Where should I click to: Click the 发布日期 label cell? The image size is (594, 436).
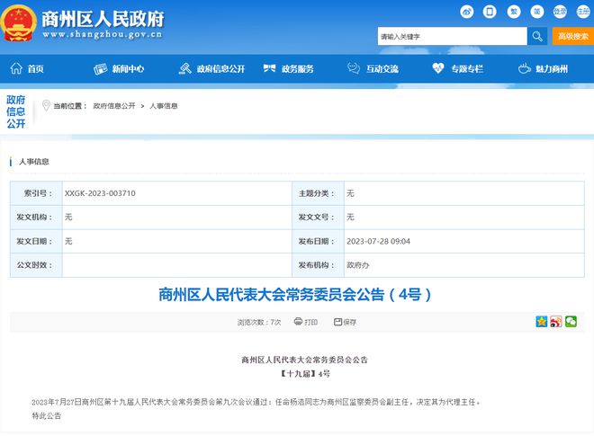[x=318, y=242]
